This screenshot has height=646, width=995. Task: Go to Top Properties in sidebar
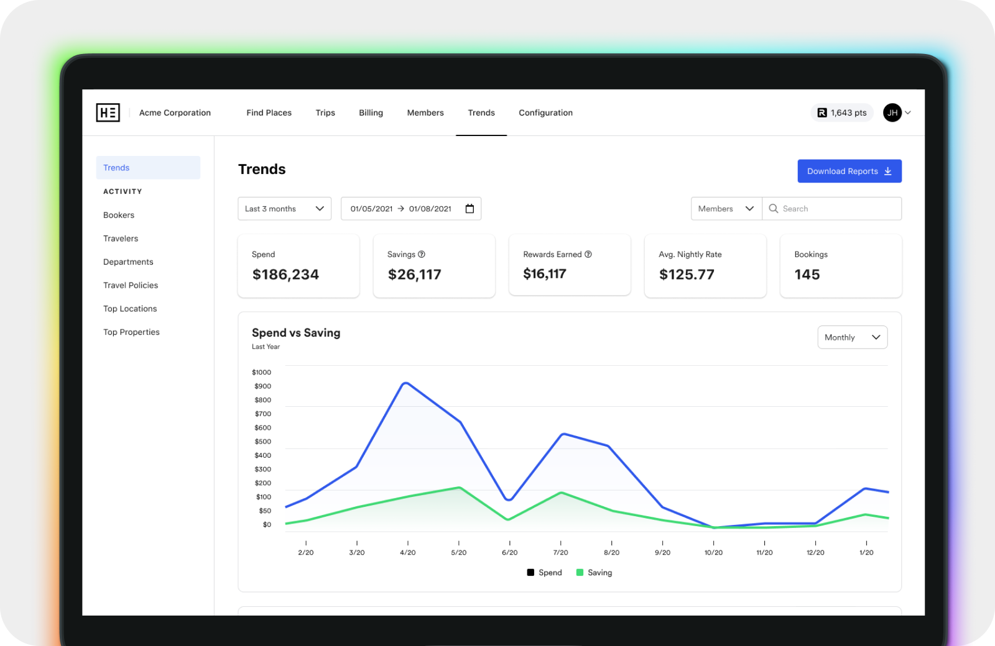pos(131,332)
